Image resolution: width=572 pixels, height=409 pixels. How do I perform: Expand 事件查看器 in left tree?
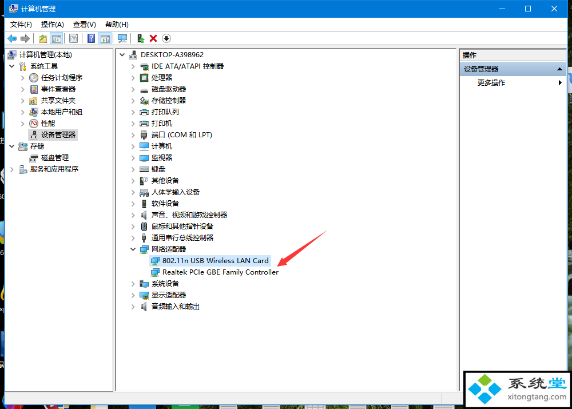(23, 89)
